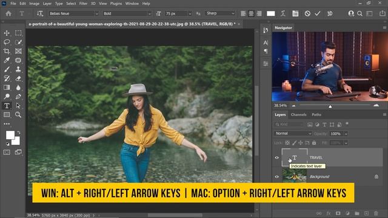Open the layer Fill dropdown arrow
The height and width of the screenshot is (218, 388).
coord(346,143)
